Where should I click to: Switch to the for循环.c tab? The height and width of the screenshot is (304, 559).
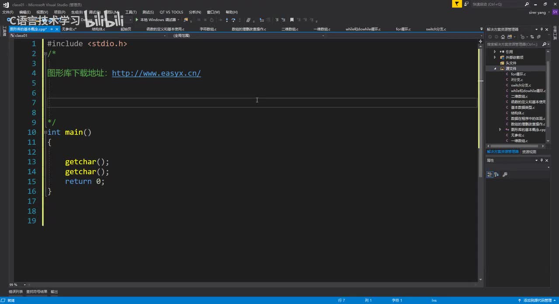click(x=404, y=29)
